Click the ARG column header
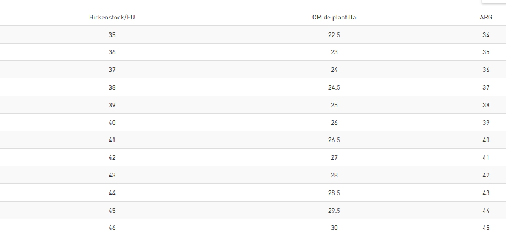506x240 pixels. [486, 17]
